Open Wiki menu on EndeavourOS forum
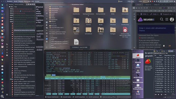This screenshot has width=176, height=99. click(x=144, y=14)
